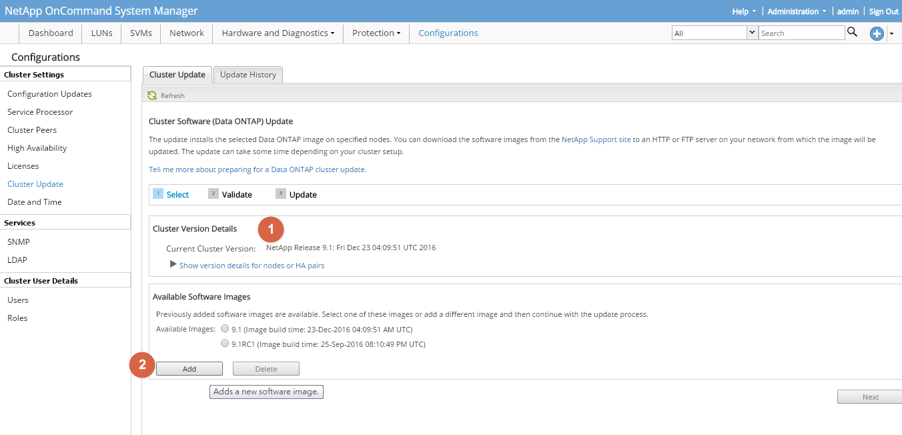The width and height of the screenshot is (902, 435).
Task: Select the 9.1RC1 image radio button
Action: tap(225, 344)
